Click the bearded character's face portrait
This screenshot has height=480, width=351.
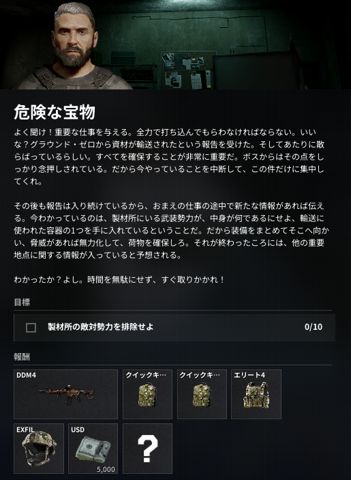pyautogui.click(x=74, y=37)
